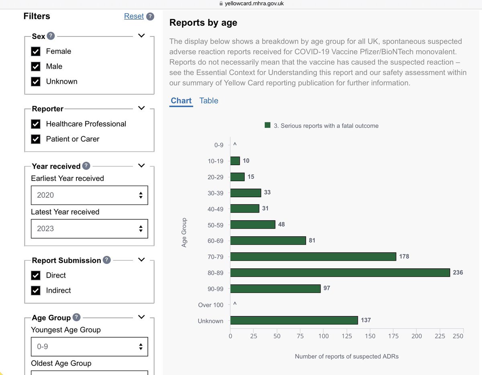This screenshot has height=375, width=482.
Task: Show help for Report Submission
Action: point(106,260)
